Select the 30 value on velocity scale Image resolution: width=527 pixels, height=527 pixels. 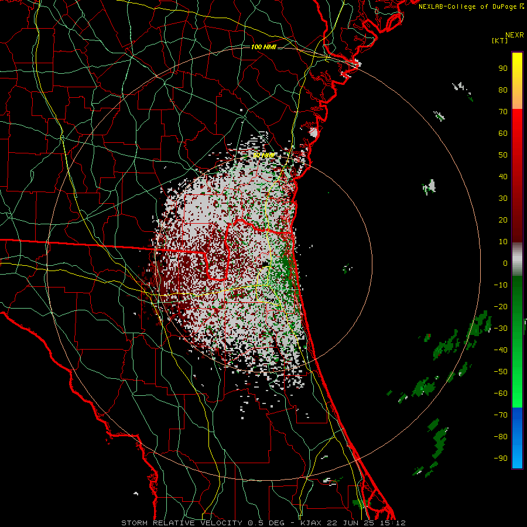[503, 199]
